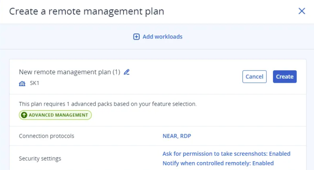Click the Create a remote management plan title

tap(87, 11)
